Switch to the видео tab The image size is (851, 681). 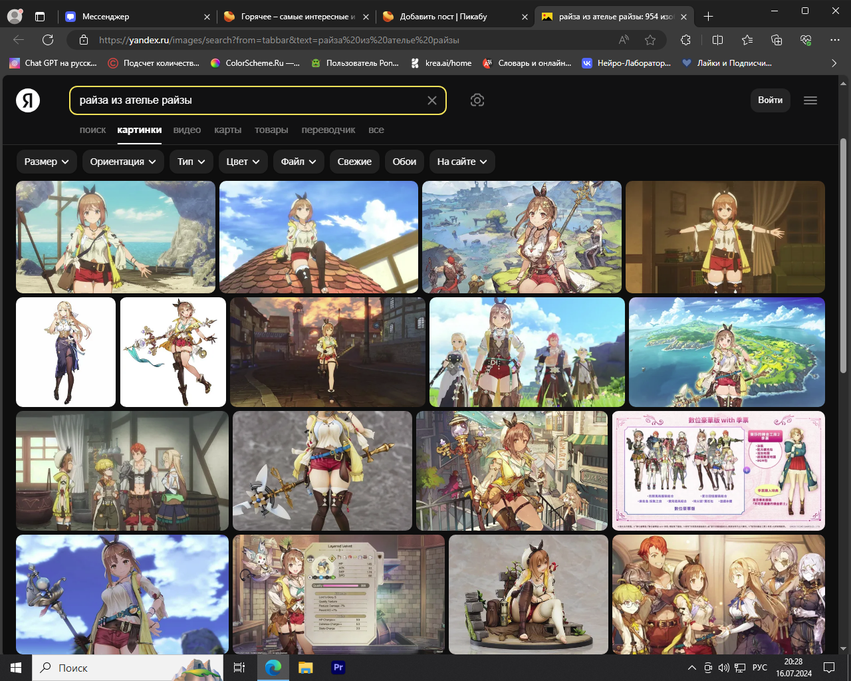tap(187, 130)
